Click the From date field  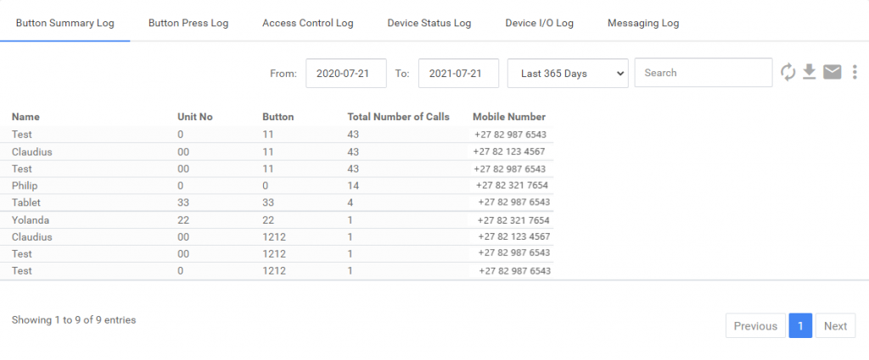(345, 74)
